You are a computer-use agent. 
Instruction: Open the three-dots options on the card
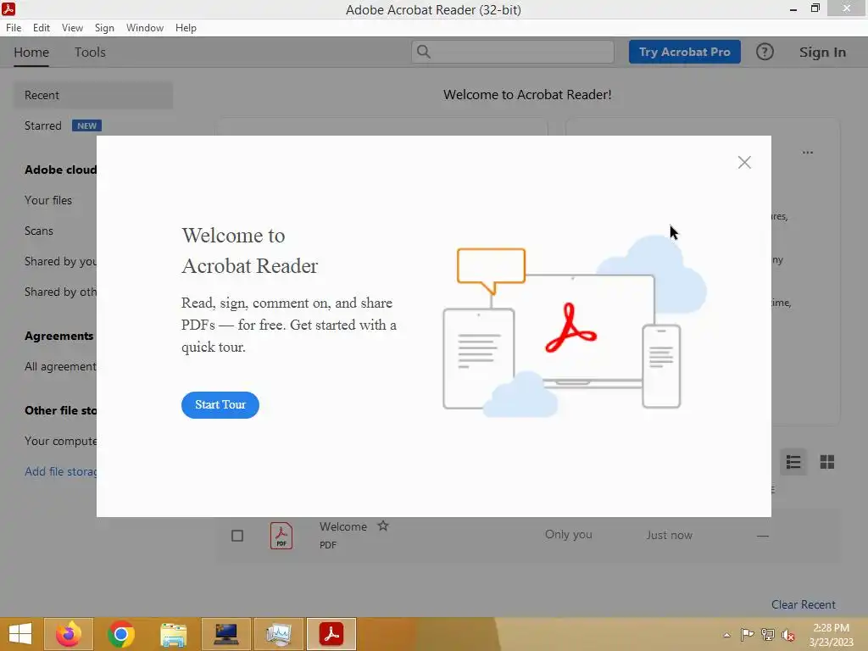pos(808,153)
